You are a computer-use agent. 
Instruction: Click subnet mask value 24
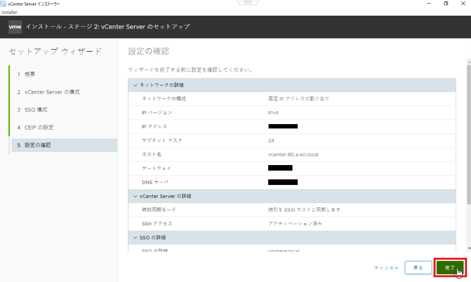click(x=271, y=140)
